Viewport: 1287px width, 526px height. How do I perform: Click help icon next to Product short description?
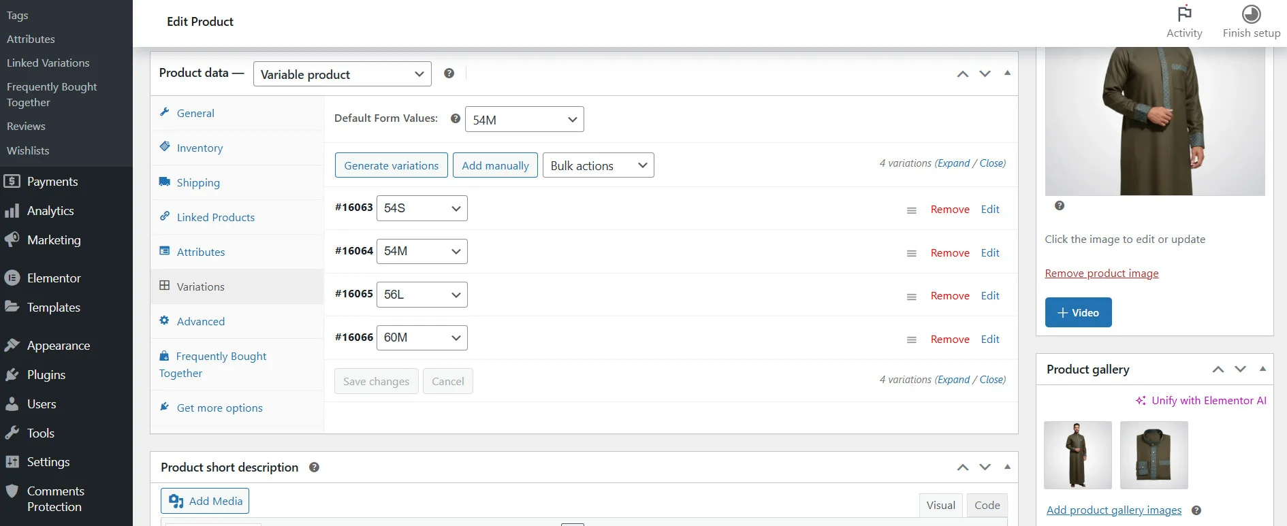coord(314,467)
